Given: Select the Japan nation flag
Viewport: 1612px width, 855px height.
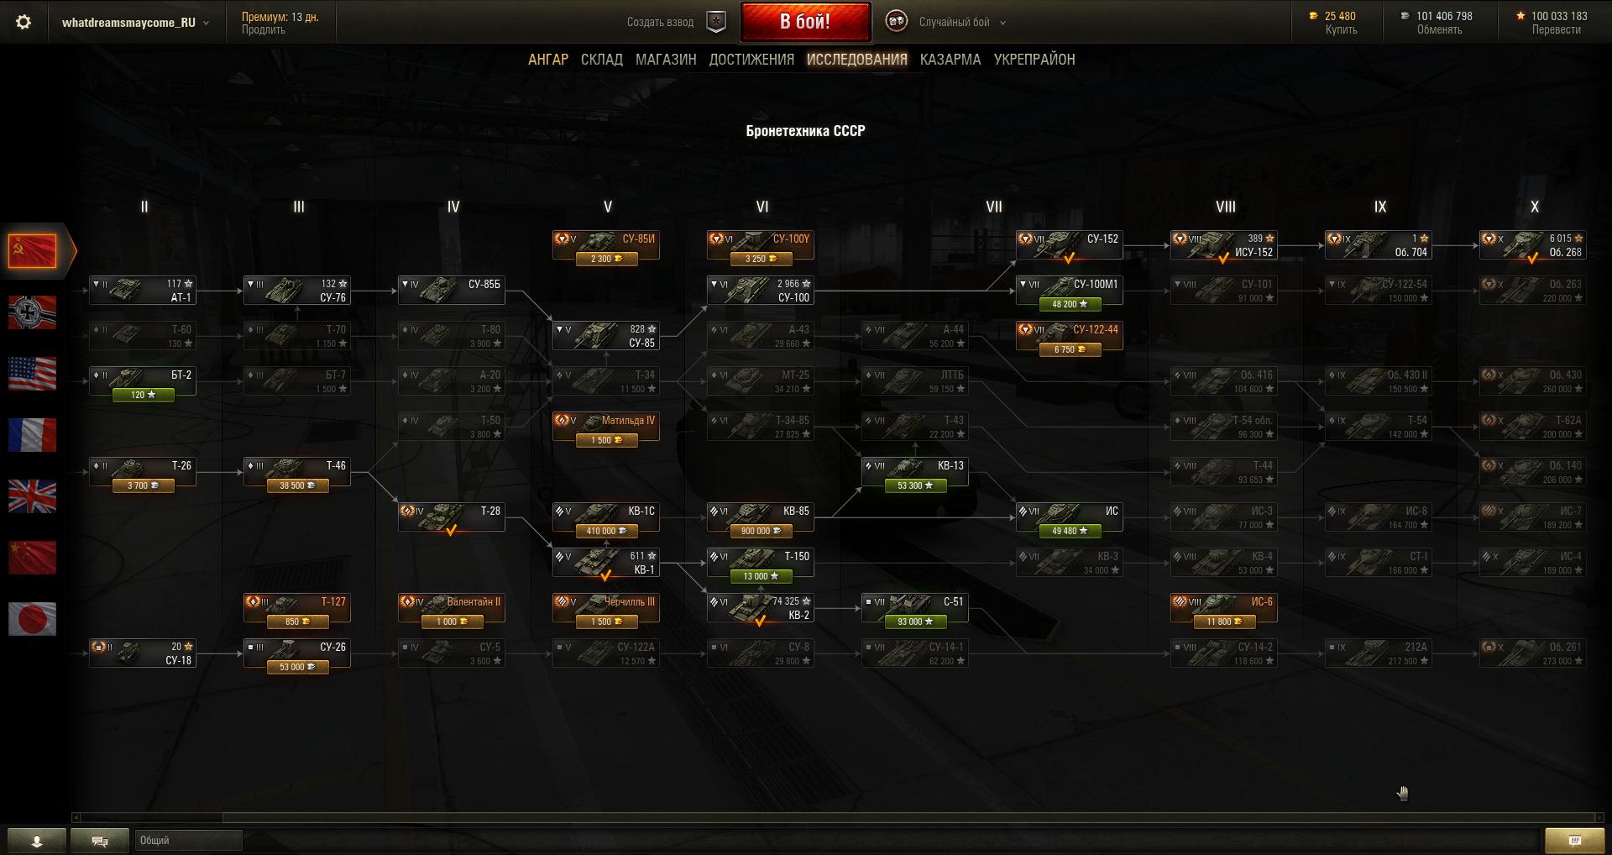Looking at the screenshot, I should (32, 619).
